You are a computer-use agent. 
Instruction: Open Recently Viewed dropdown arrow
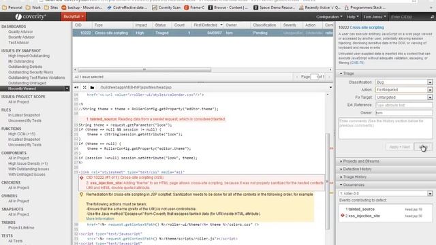pos(67,88)
